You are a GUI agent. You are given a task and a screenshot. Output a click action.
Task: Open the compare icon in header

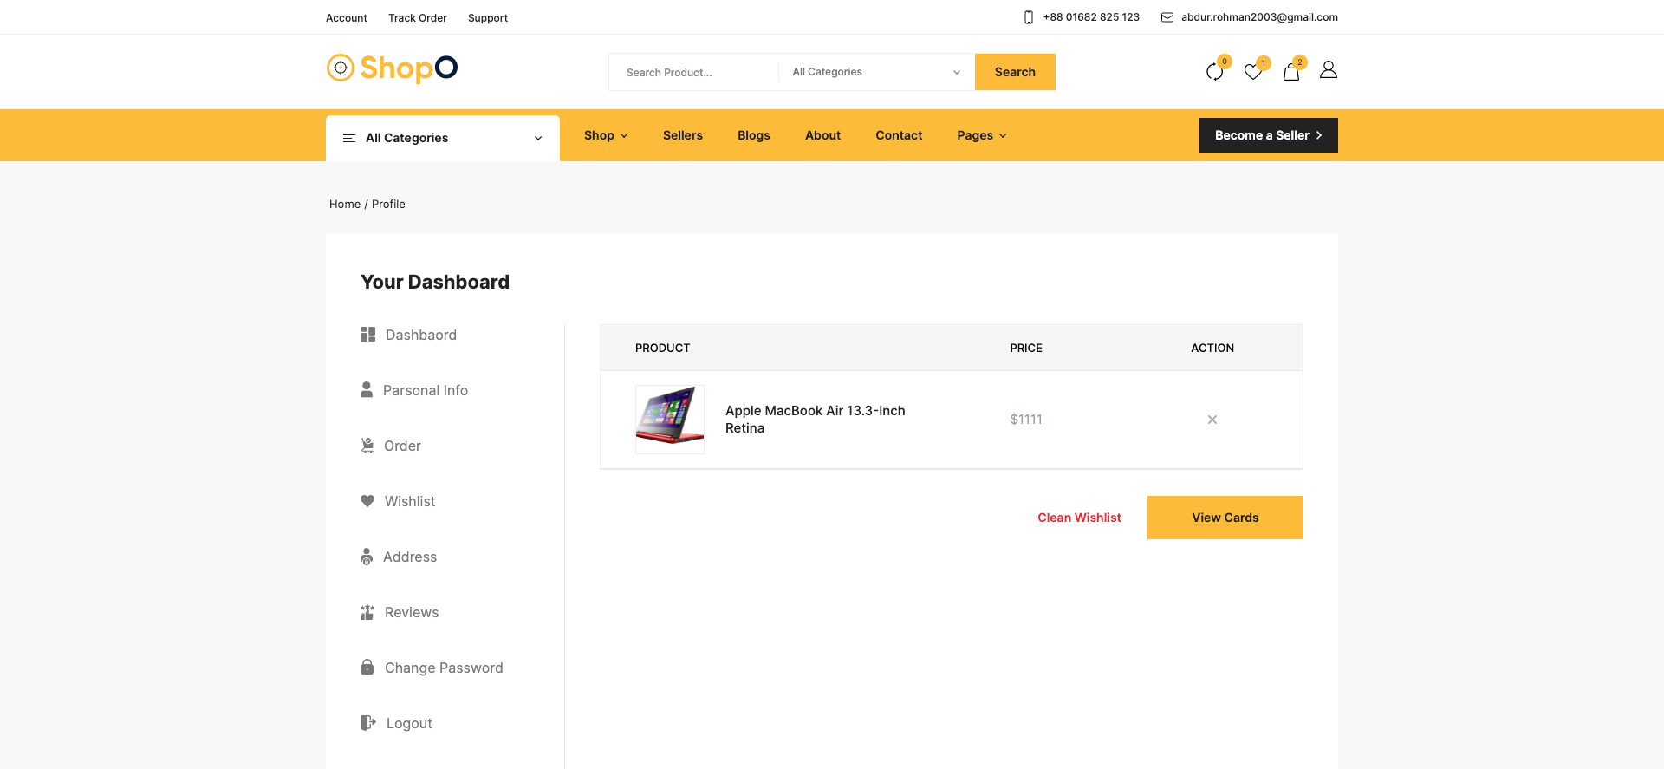[x=1214, y=72]
